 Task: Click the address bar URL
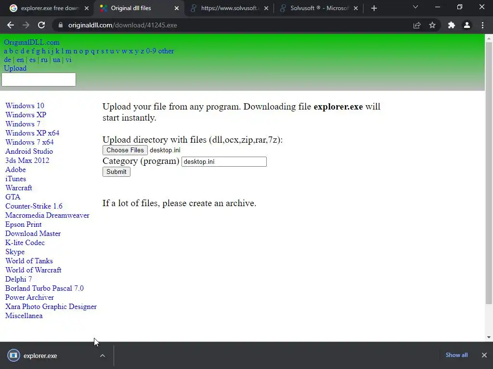[x=123, y=25]
